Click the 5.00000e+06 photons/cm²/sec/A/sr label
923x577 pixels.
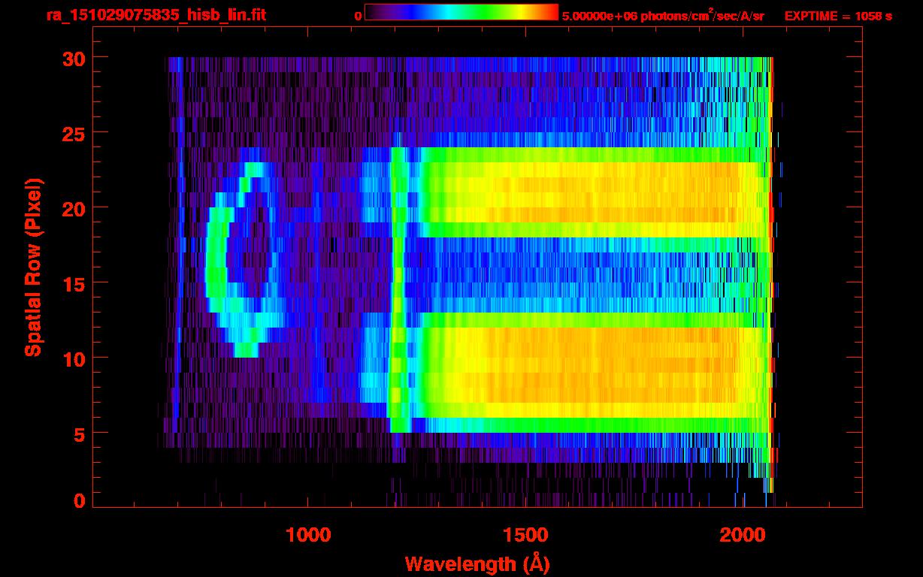(x=663, y=15)
